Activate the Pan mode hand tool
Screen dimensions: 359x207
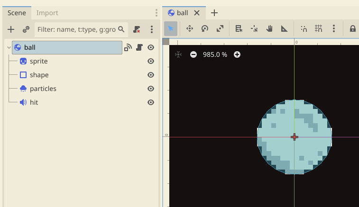tap(269, 28)
